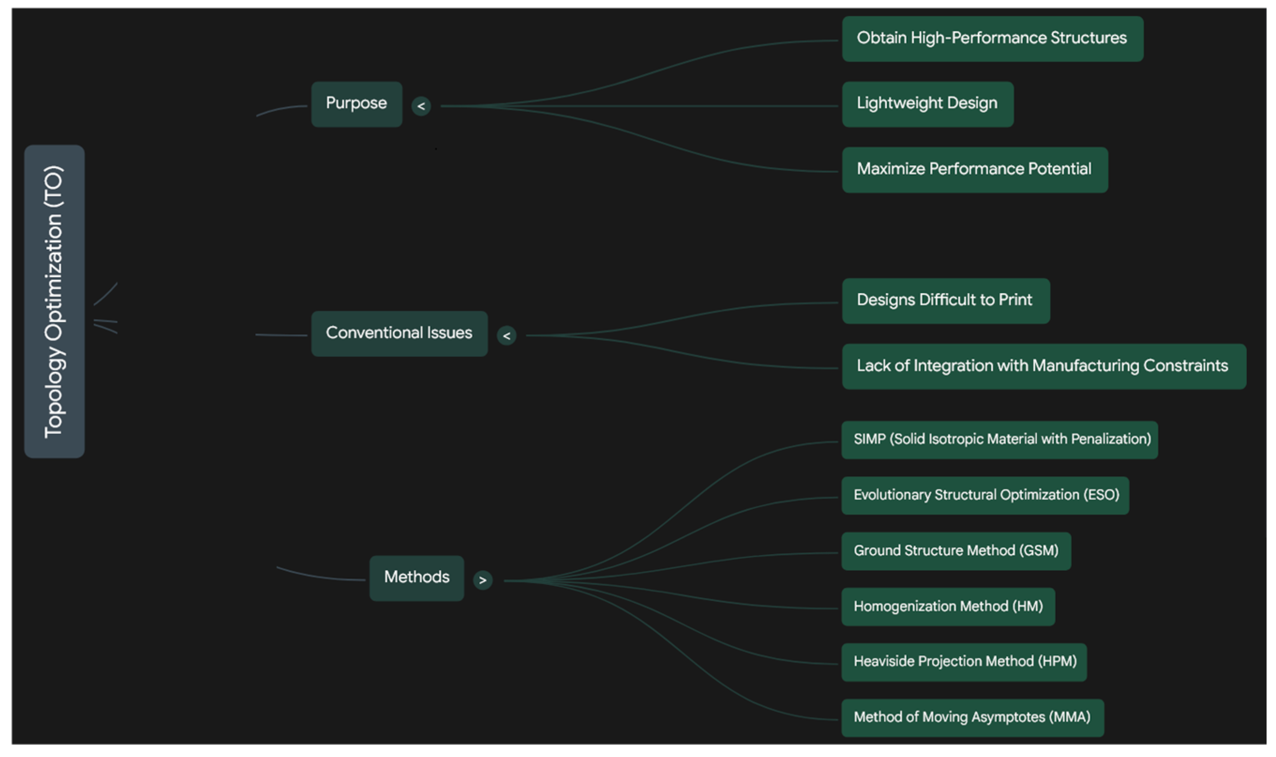Collapse the Purpose branch chevron
This screenshot has width=1276, height=757.
(421, 106)
